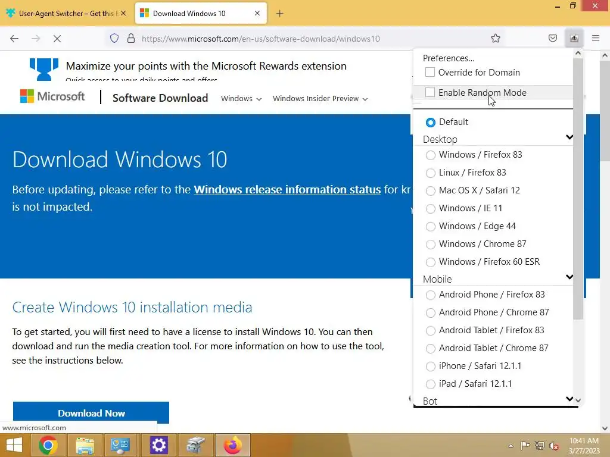Click the Microsoft Rewards trophy icon
Screen dimensions: 610x457
tap(44, 69)
